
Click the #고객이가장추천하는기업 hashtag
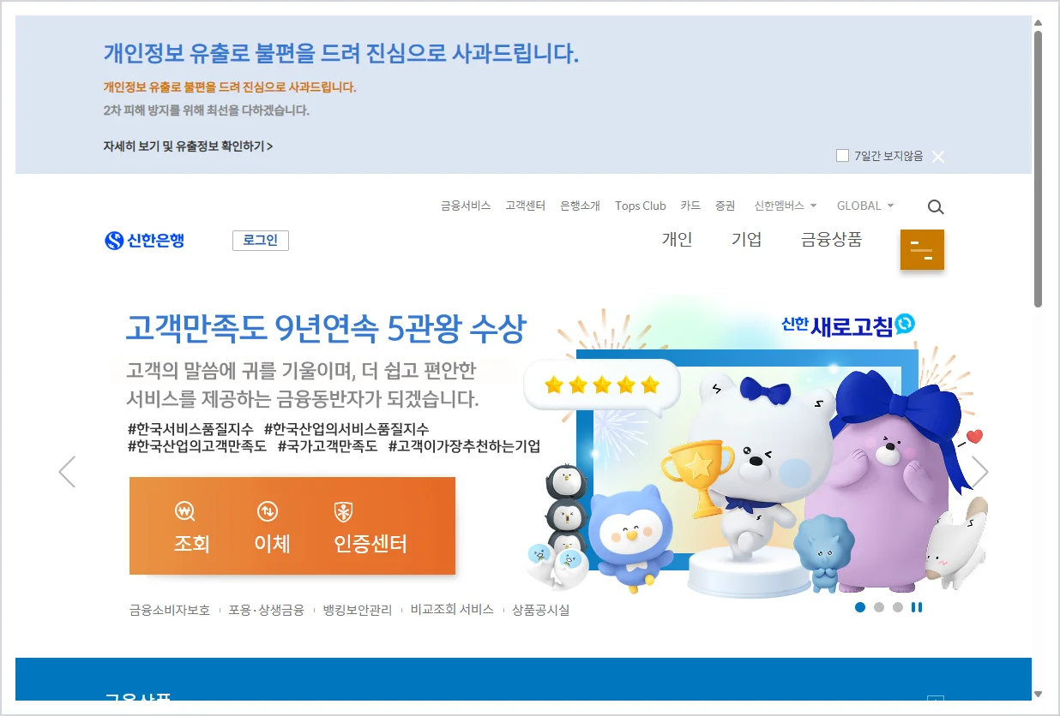[x=464, y=446]
